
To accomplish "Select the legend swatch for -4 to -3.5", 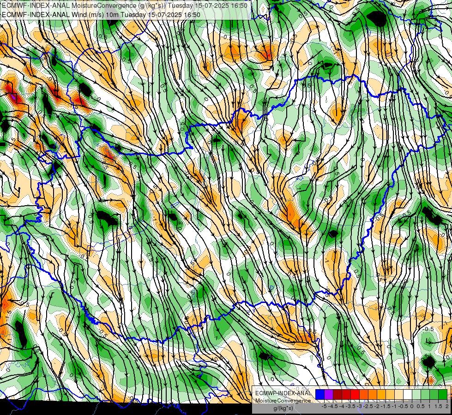I will point(346,394).
